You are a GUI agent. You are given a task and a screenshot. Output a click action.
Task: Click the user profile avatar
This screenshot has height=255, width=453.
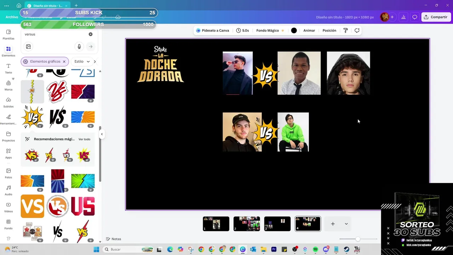(x=384, y=17)
